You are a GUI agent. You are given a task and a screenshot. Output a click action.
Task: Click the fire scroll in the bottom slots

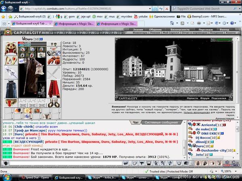pyautogui.click(x=19, y=110)
